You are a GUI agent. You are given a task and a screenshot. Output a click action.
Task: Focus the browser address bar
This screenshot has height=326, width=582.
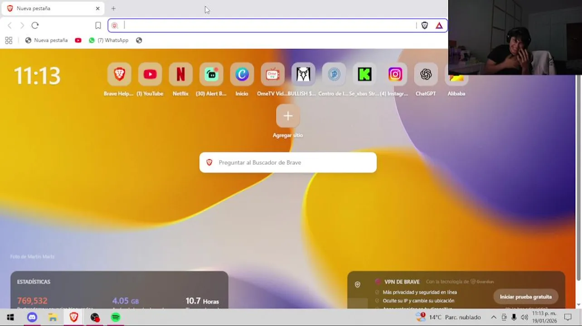point(270,25)
